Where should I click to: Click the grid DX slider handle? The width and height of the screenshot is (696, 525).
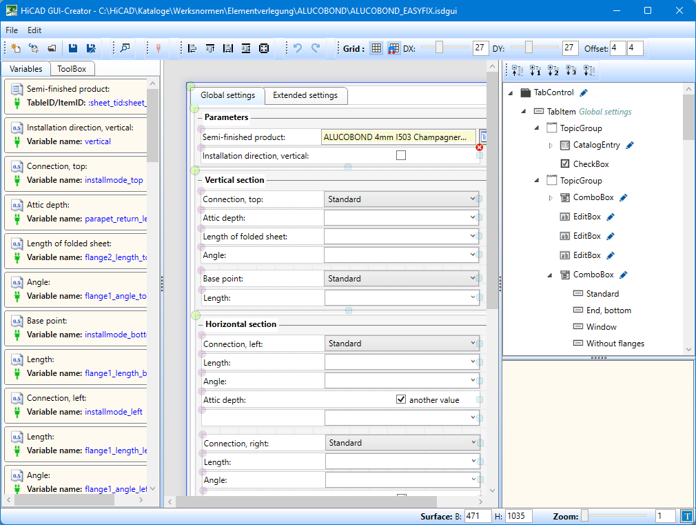(x=439, y=47)
